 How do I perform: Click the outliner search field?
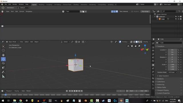pyautogui.click(x=169, y=11)
